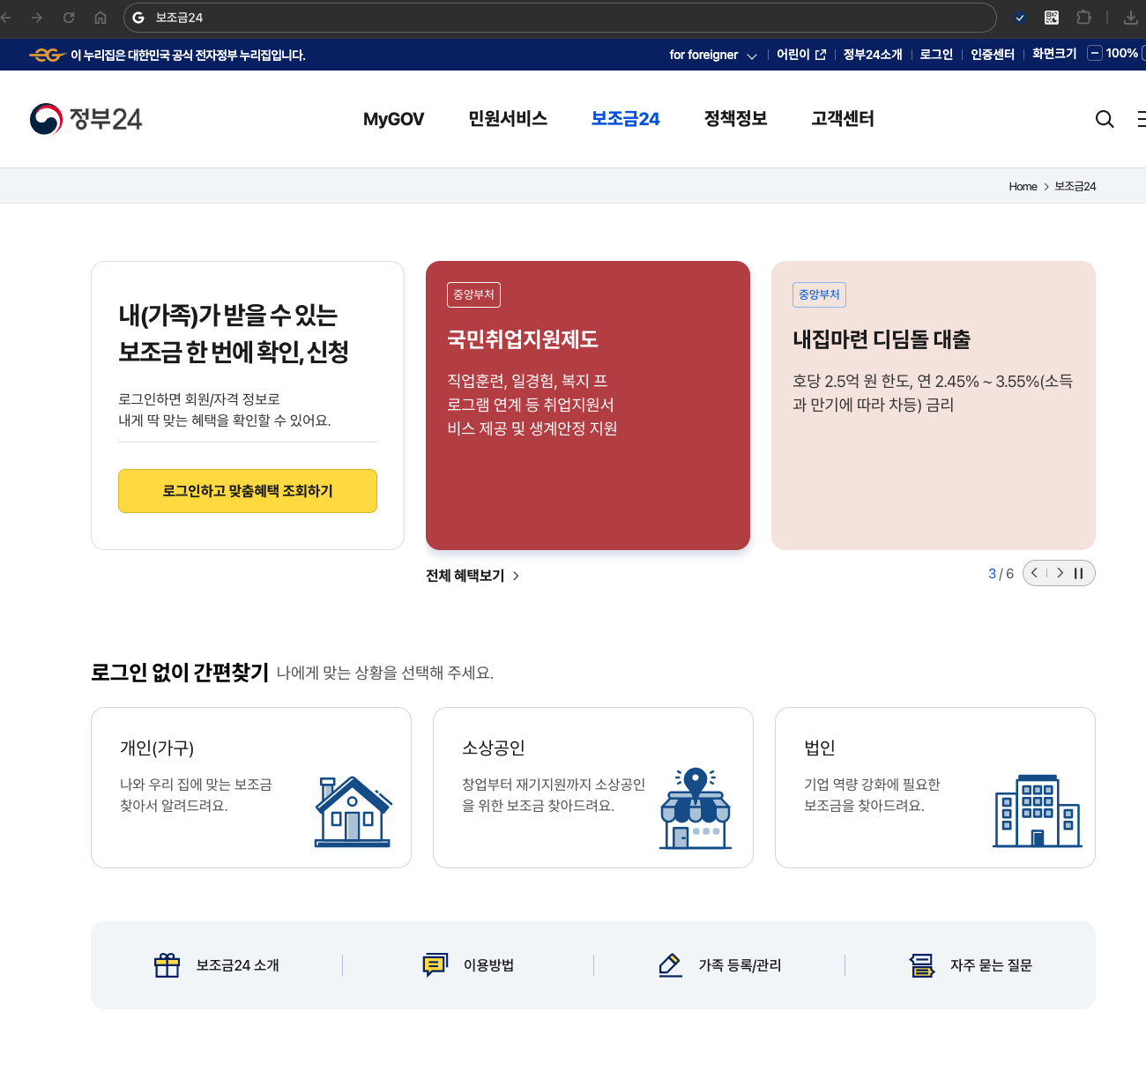This screenshot has height=1079, width=1146.
Task: Decrease screen size with minus button
Action: [1095, 53]
